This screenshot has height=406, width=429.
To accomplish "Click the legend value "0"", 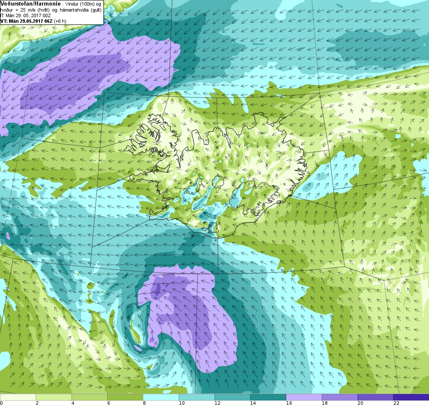I will click(1, 403).
